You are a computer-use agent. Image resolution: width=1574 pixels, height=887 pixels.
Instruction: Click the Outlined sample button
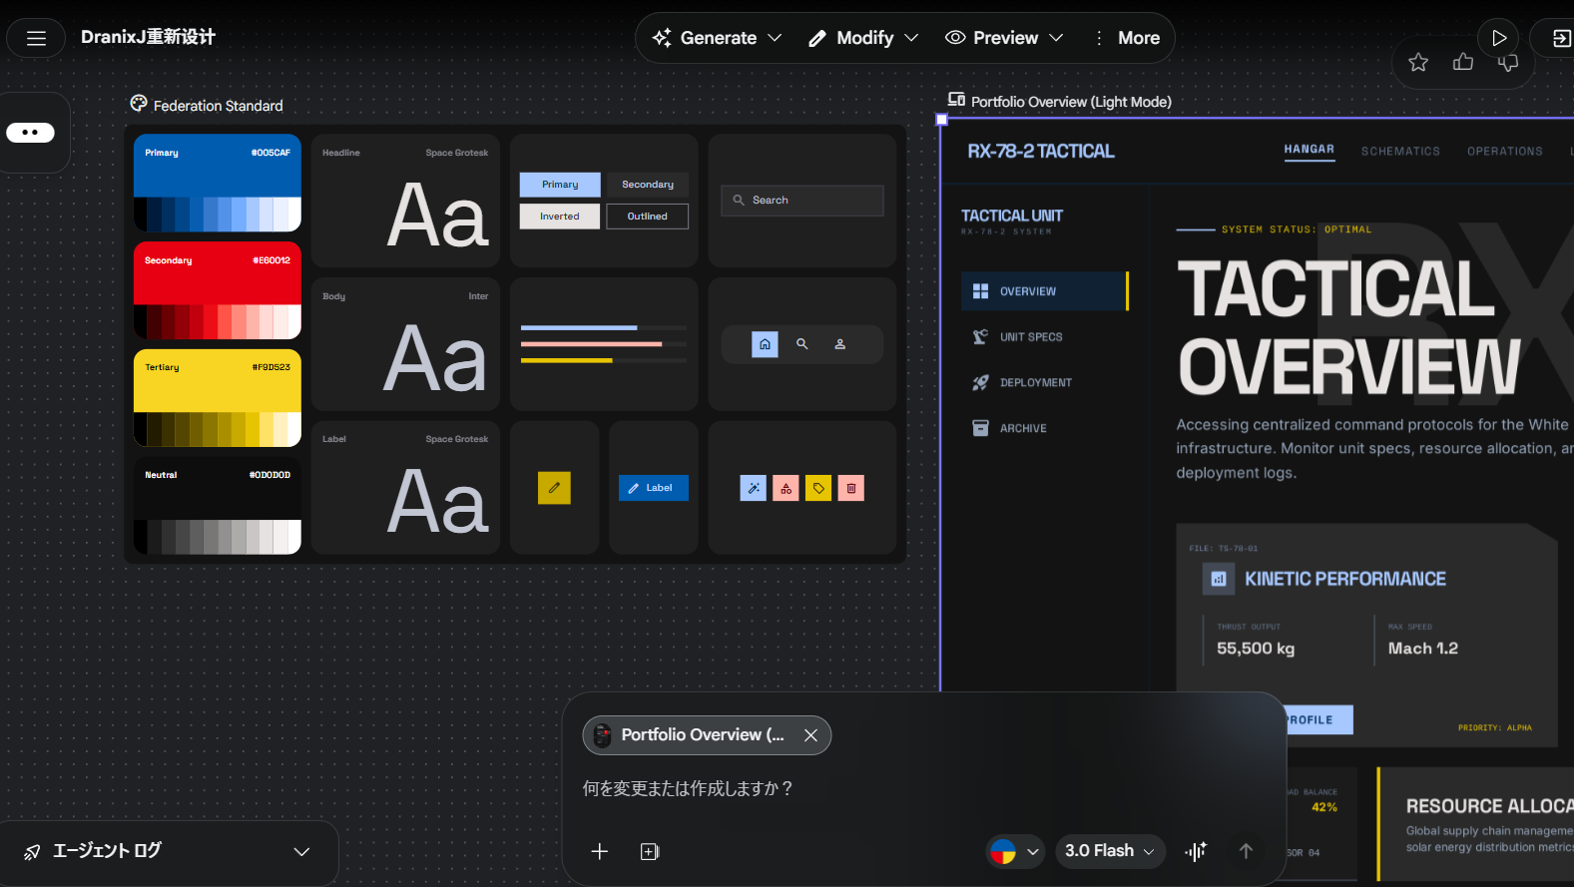pos(648,217)
